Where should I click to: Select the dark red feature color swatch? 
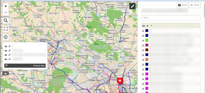pos(147,50)
